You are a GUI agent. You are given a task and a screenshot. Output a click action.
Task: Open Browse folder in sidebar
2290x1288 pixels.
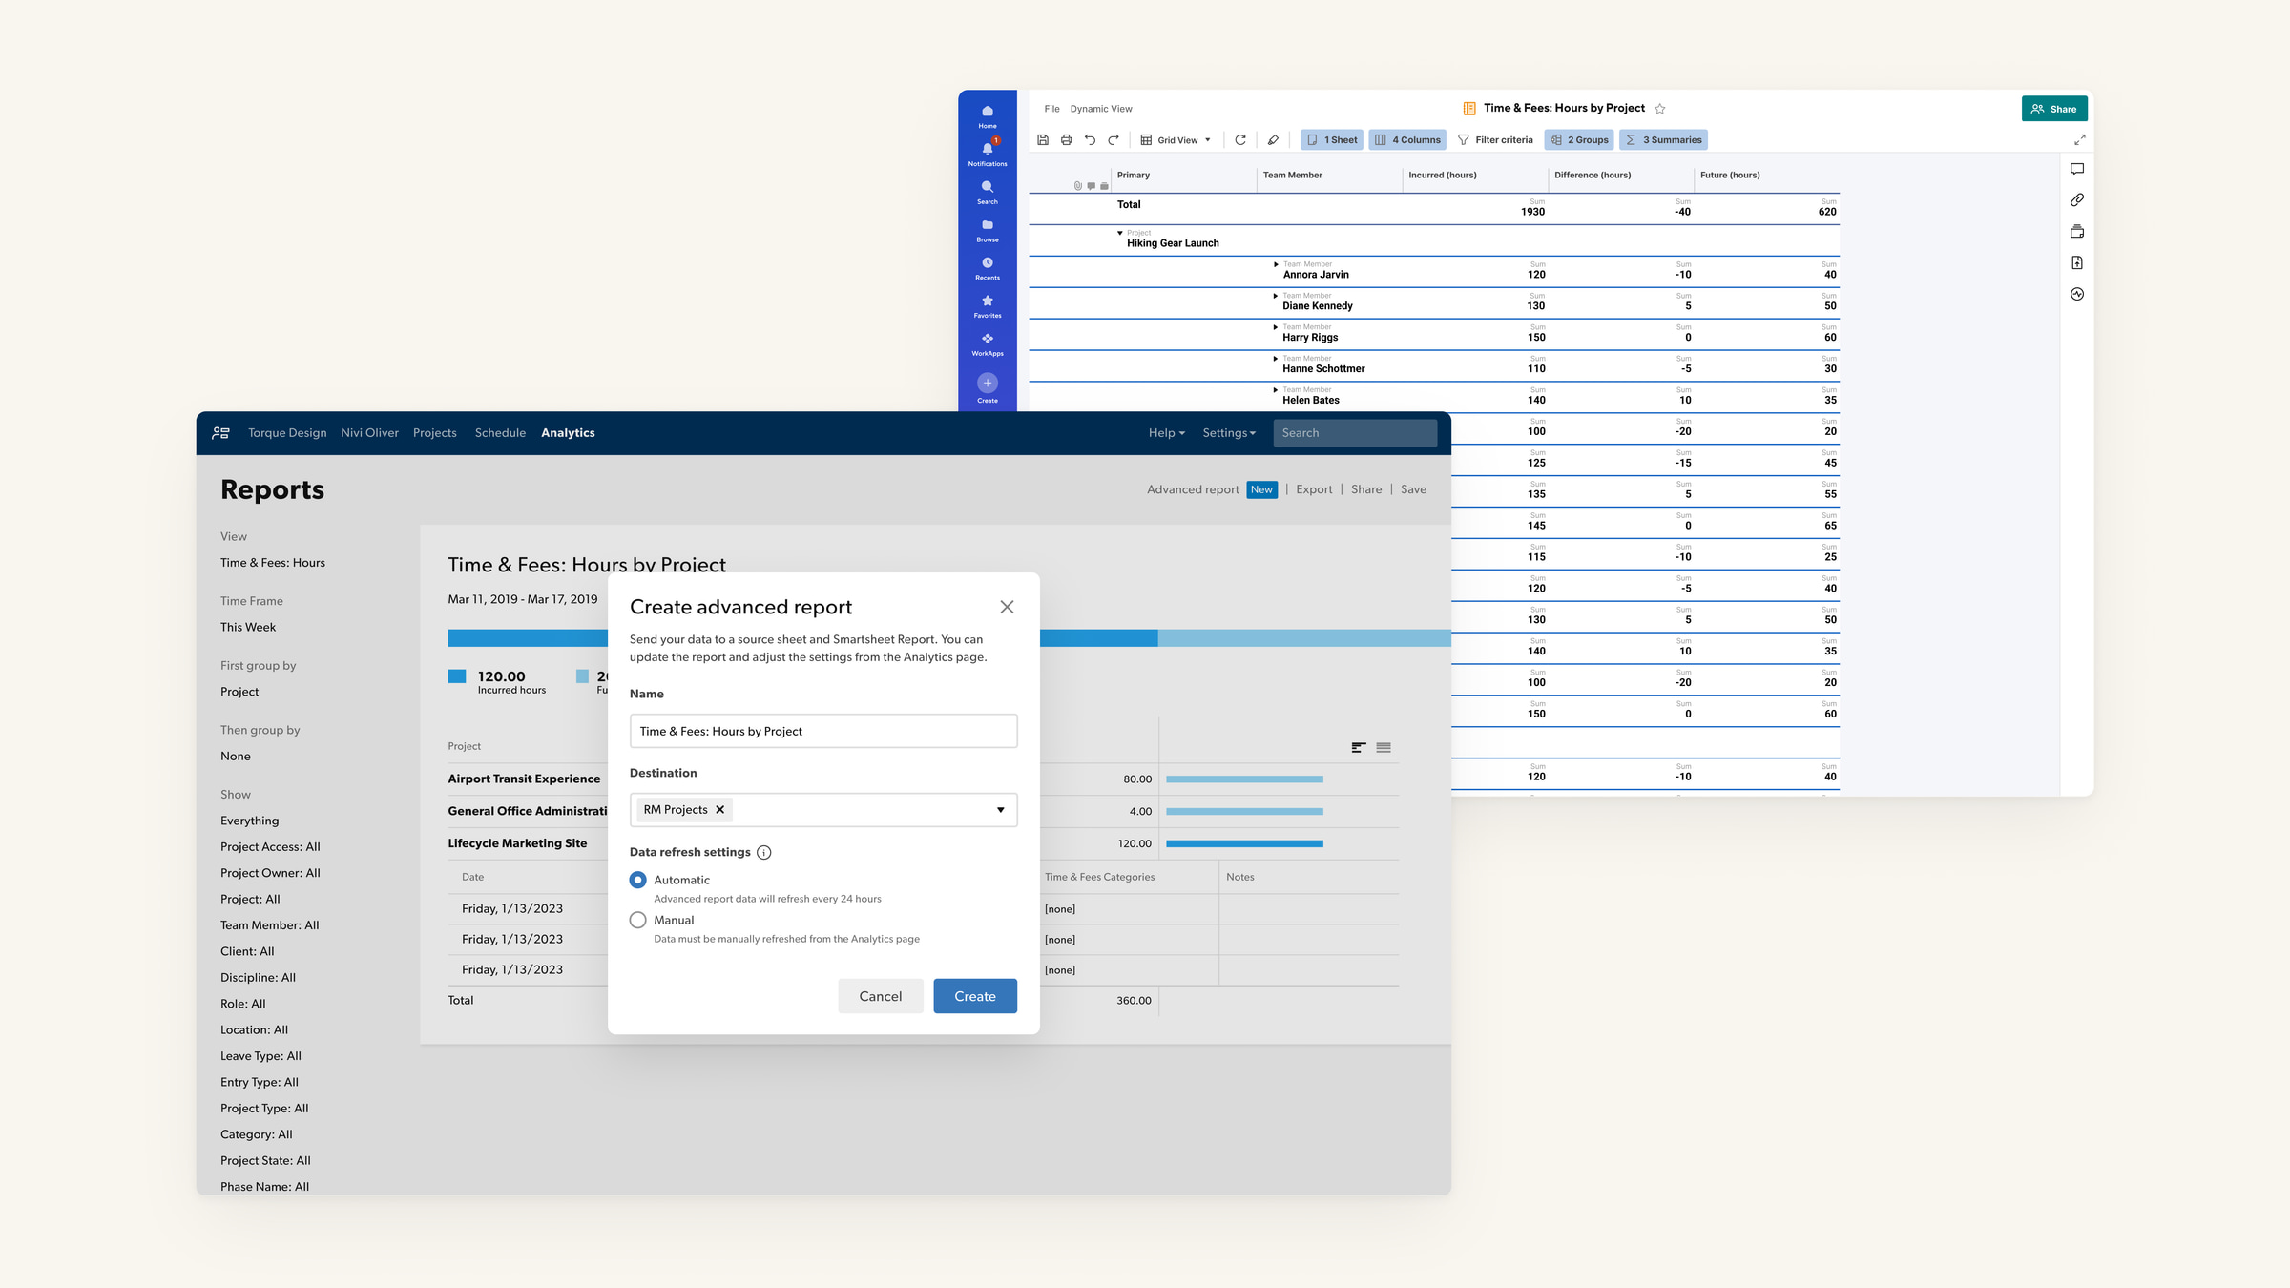(988, 230)
